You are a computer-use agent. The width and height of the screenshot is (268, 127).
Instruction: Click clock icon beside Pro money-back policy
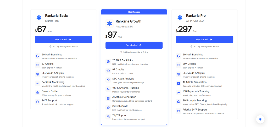(x=191, y=47)
